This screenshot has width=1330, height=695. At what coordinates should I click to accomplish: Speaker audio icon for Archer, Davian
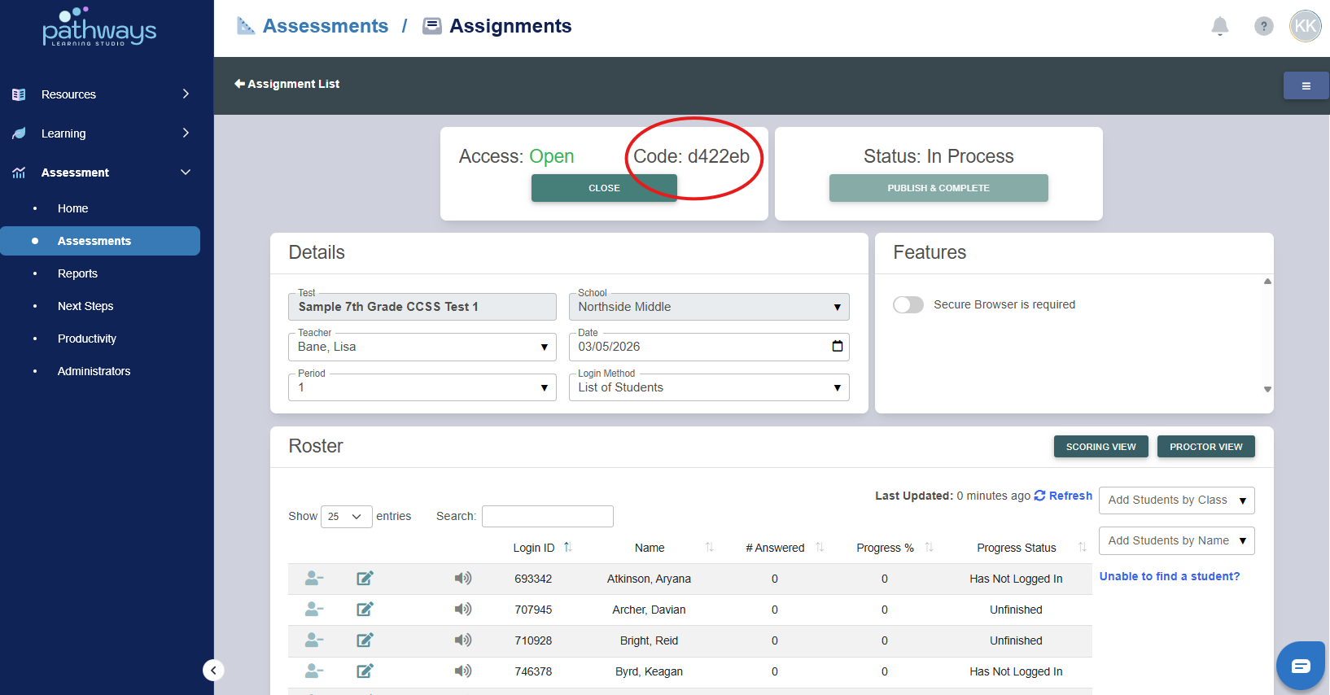point(463,609)
